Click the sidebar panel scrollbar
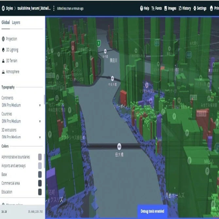Image resolution: width=219 pixels, height=219 pixels. (44, 100)
